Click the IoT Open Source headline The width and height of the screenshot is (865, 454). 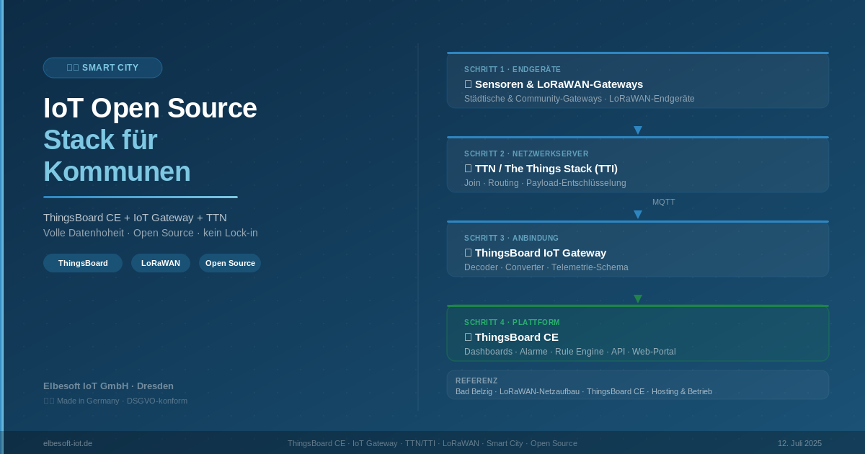click(x=150, y=108)
